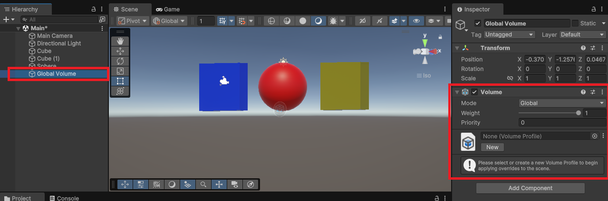
Task: Open the Global handle rotation dropdown
Action: pyautogui.click(x=169, y=21)
